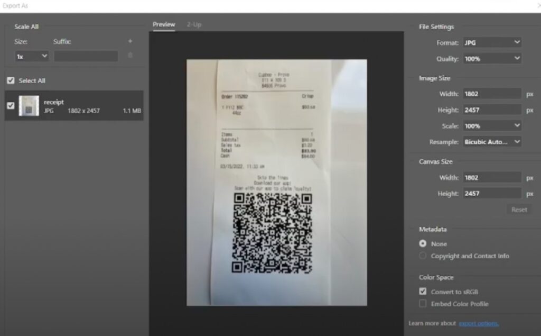Click the 'File Settings' heading
541x336 pixels.
tap(436, 26)
